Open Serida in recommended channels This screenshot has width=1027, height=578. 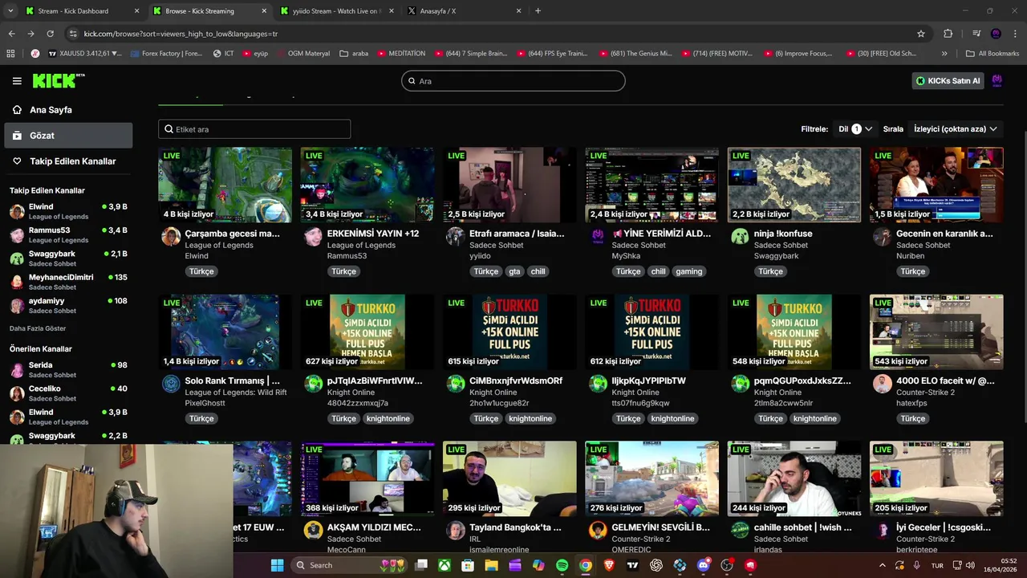(x=68, y=369)
